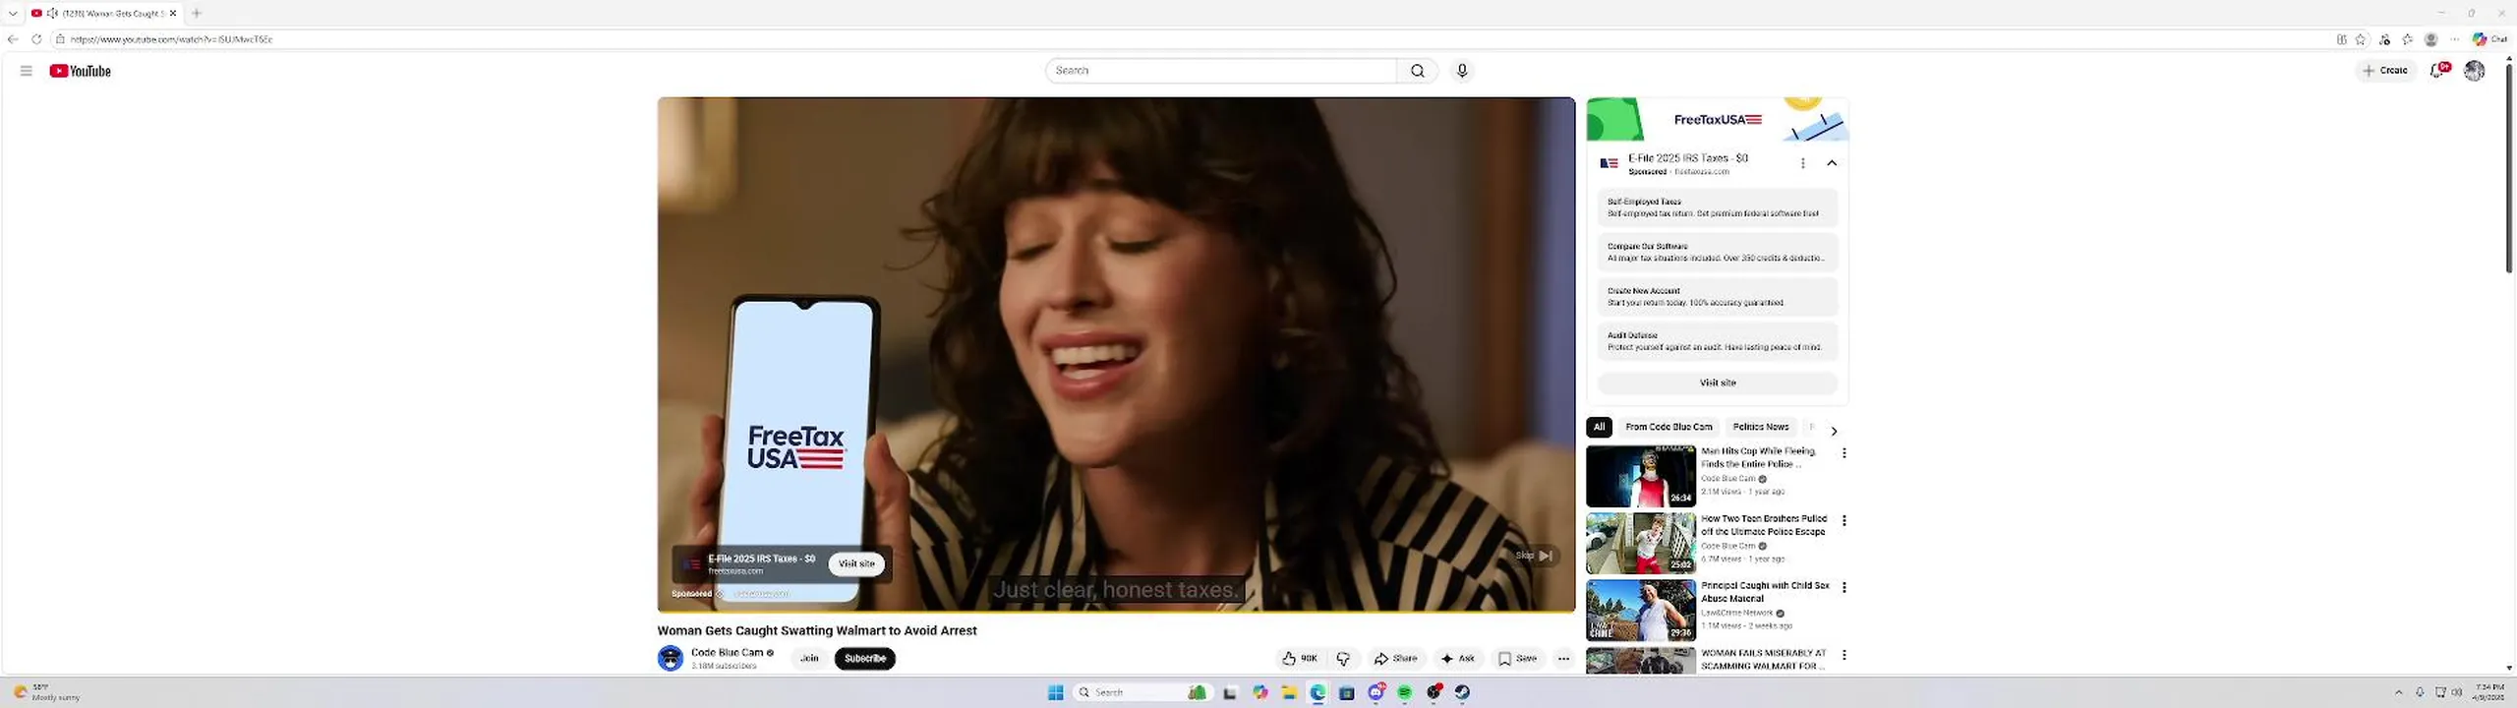2517x708 pixels.
Task: Open Windows Start menu
Action: click(x=1055, y=692)
